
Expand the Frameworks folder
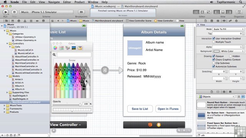tap(5, 109)
